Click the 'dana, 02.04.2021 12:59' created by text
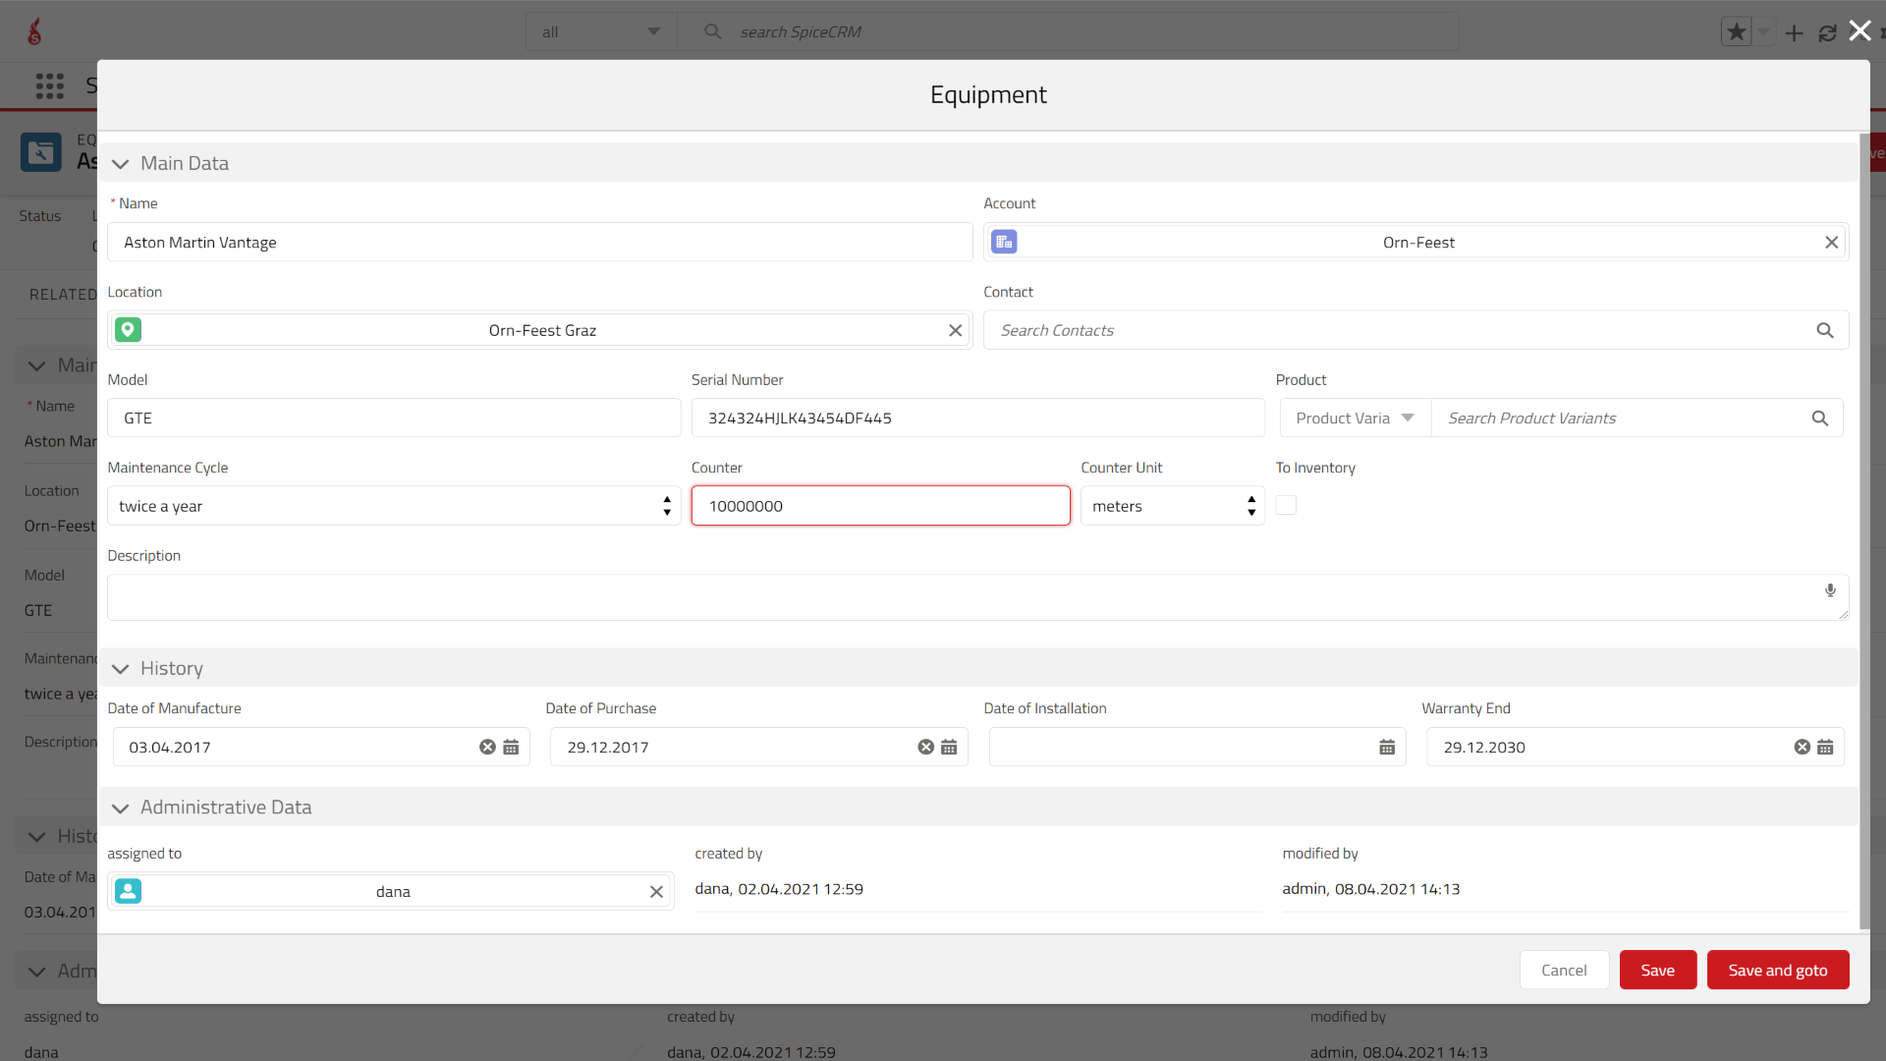Image resolution: width=1886 pixels, height=1061 pixels. pos(779,889)
